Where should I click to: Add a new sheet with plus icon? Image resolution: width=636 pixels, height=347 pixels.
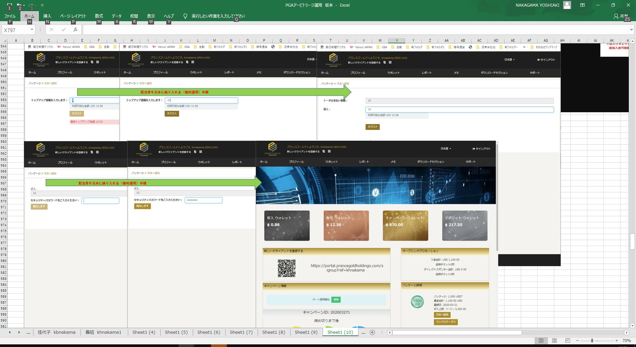click(x=372, y=332)
